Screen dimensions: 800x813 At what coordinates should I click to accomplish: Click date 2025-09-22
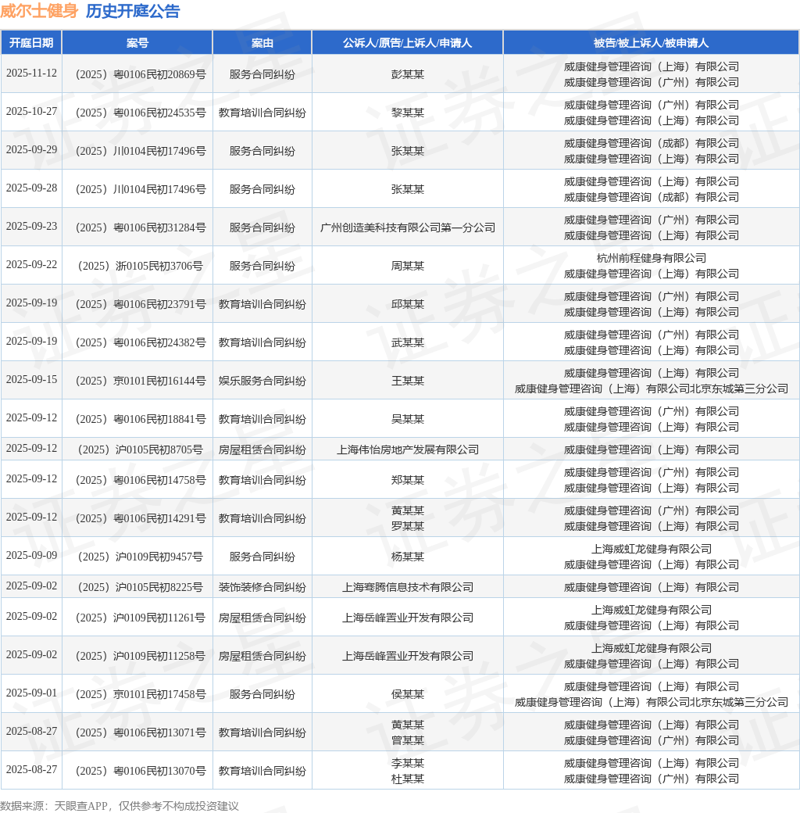pos(31,264)
